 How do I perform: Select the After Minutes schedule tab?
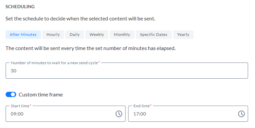click(x=23, y=35)
